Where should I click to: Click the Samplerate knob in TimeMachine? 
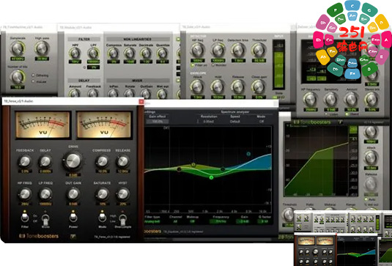[x=18, y=48]
